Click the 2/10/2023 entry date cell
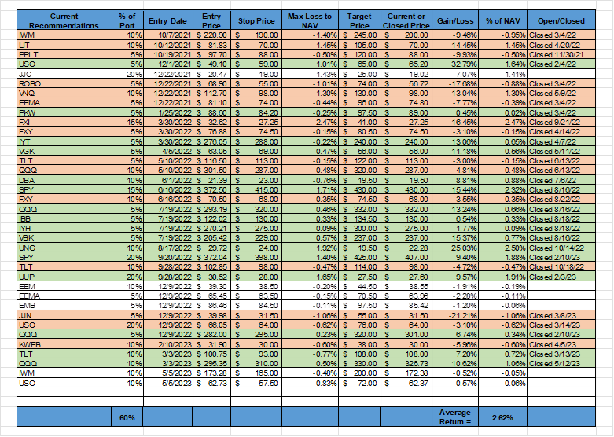This screenshot has width=614, height=437. point(167,344)
